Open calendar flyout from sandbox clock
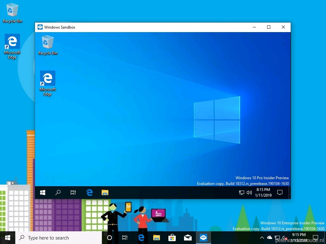Viewport: 326px width, 244px height. pyautogui.click(x=264, y=192)
